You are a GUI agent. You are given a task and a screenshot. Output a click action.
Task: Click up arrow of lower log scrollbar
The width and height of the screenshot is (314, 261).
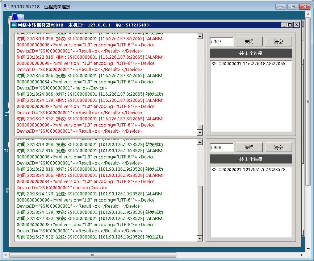coord(200,142)
